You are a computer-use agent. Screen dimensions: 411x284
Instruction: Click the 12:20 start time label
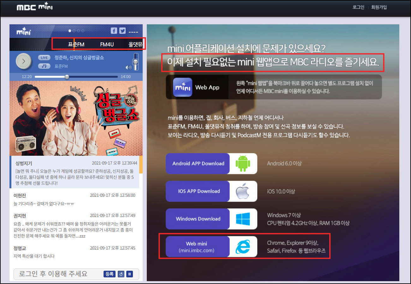pos(27,77)
